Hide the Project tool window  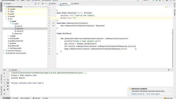click(x=46, y=4)
